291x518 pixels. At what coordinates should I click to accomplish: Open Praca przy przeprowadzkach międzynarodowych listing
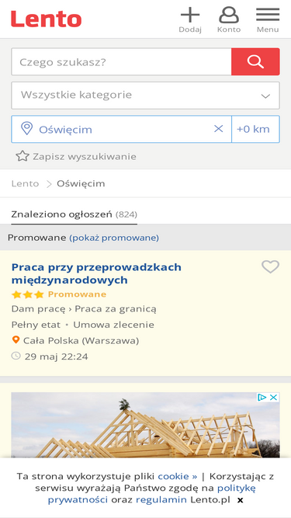pos(96,273)
